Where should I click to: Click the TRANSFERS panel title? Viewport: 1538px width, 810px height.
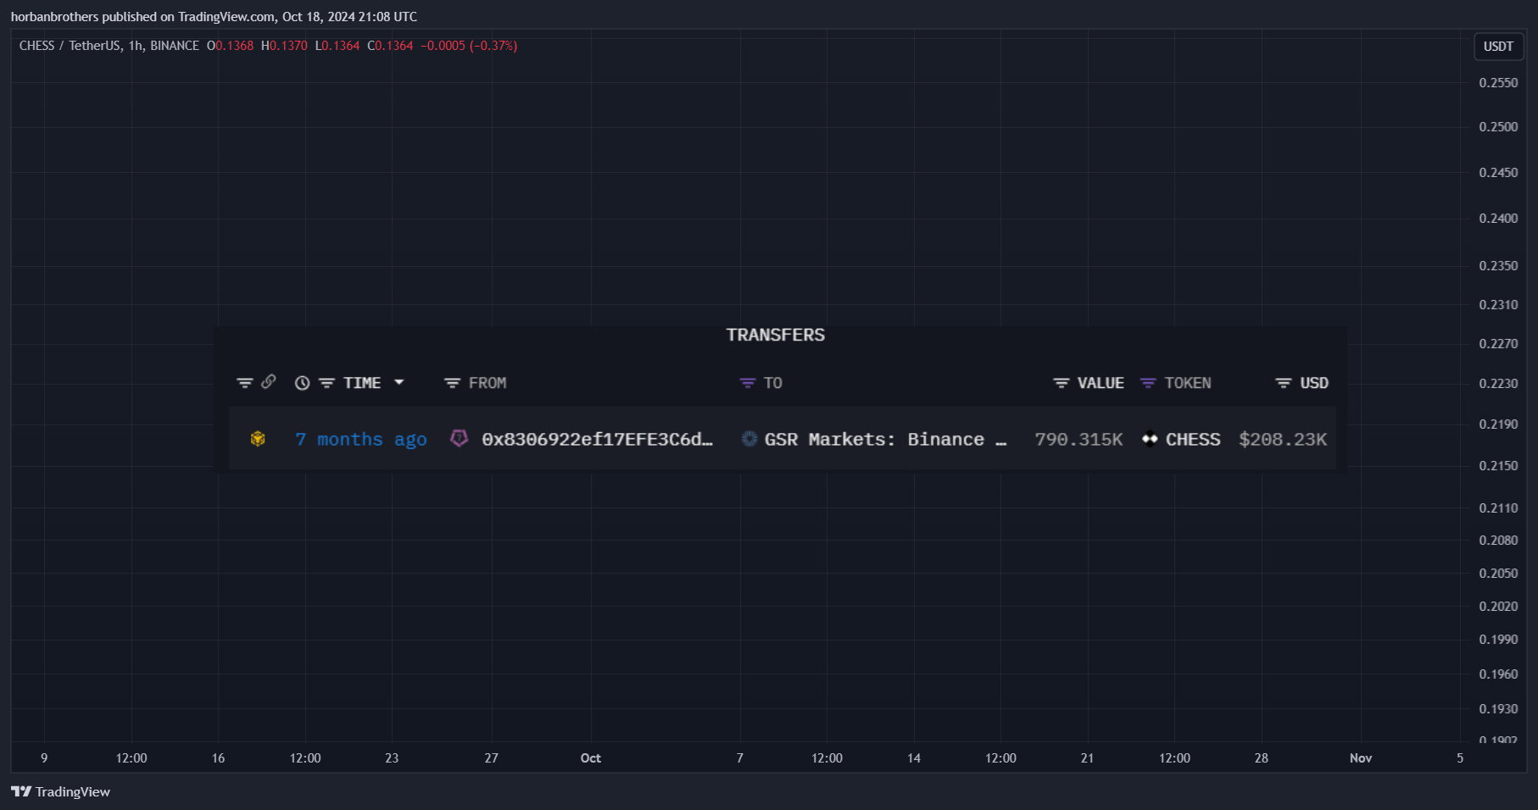(x=776, y=335)
